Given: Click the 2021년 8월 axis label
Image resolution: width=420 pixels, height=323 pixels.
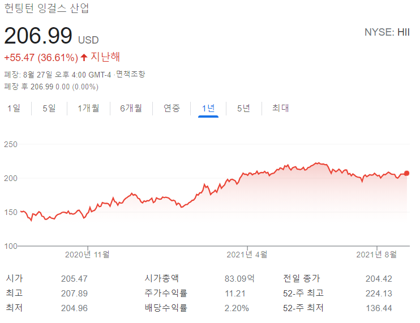Looking at the screenshot, I should click(376, 254).
